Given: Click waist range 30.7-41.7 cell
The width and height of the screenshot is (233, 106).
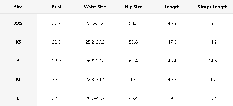Looking at the screenshot, I should [95, 98].
